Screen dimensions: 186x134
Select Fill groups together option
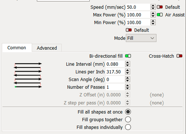pos(128,119)
